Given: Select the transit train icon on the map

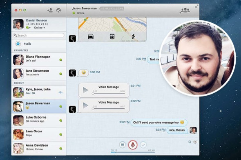Looking at the screenshot, I should click(112, 37).
